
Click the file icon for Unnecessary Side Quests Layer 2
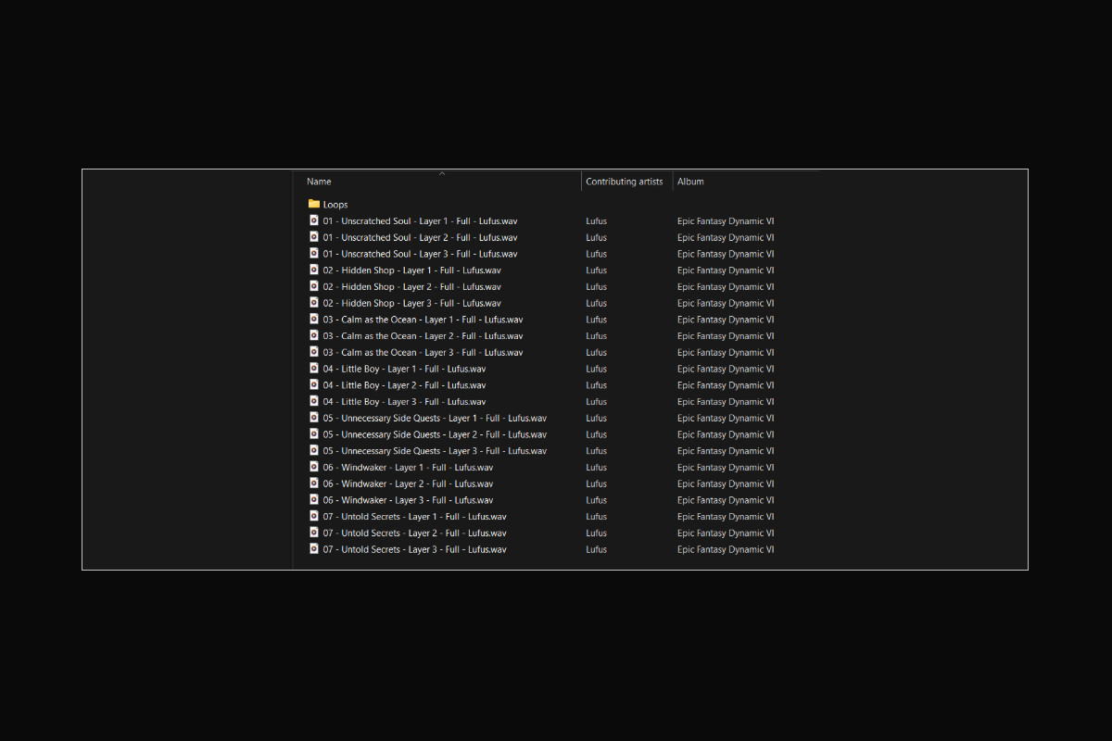click(x=313, y=434)
